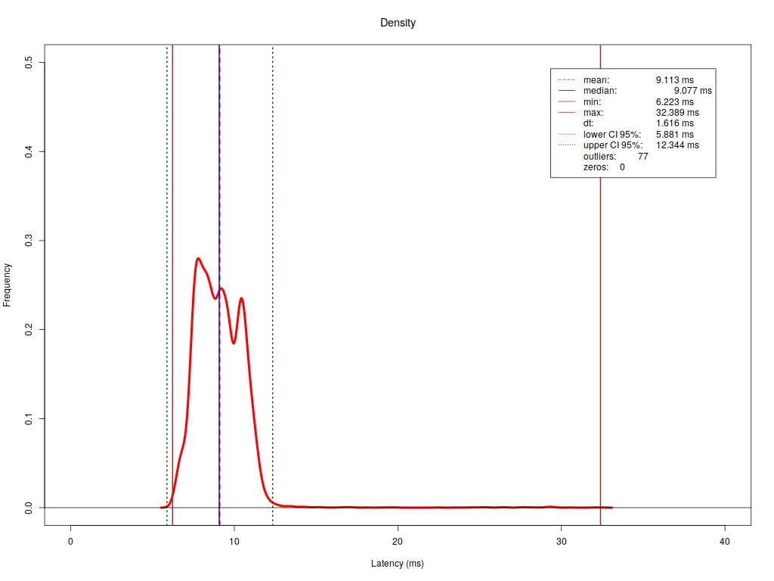Screen dimensions: 774x581
Task: Click the min legend entry
Action: point(592,101)
